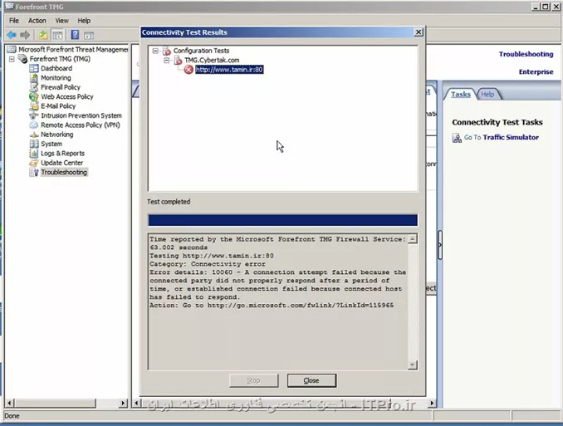The image size is (563, 426).
Task: Collapse the task pane with the splitter handle
Action: pyautogui.click(x=440, y=245)
